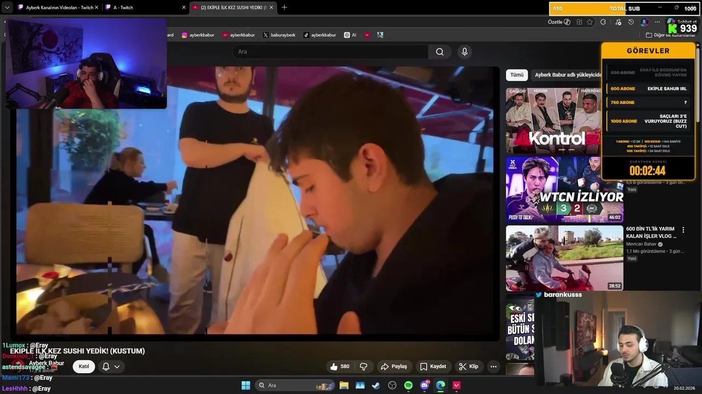Open Microsoft Edge from the taskbar
The height and width of the screenshot is (394, 702).
coord(440,385)
